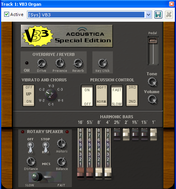Select the C-3 chorus setting

(60, 89)
